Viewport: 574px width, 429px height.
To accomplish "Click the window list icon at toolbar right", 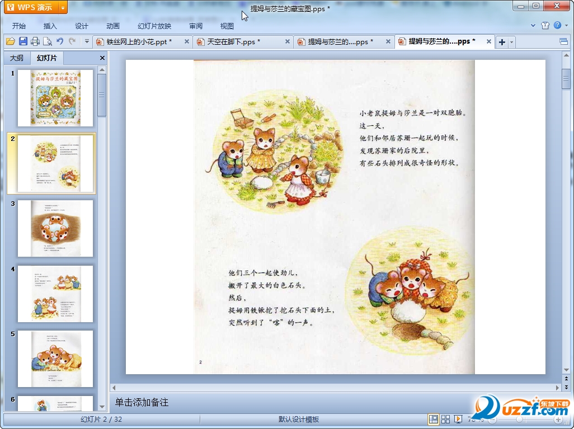I will pyautogui.click(x=564, y=42).
